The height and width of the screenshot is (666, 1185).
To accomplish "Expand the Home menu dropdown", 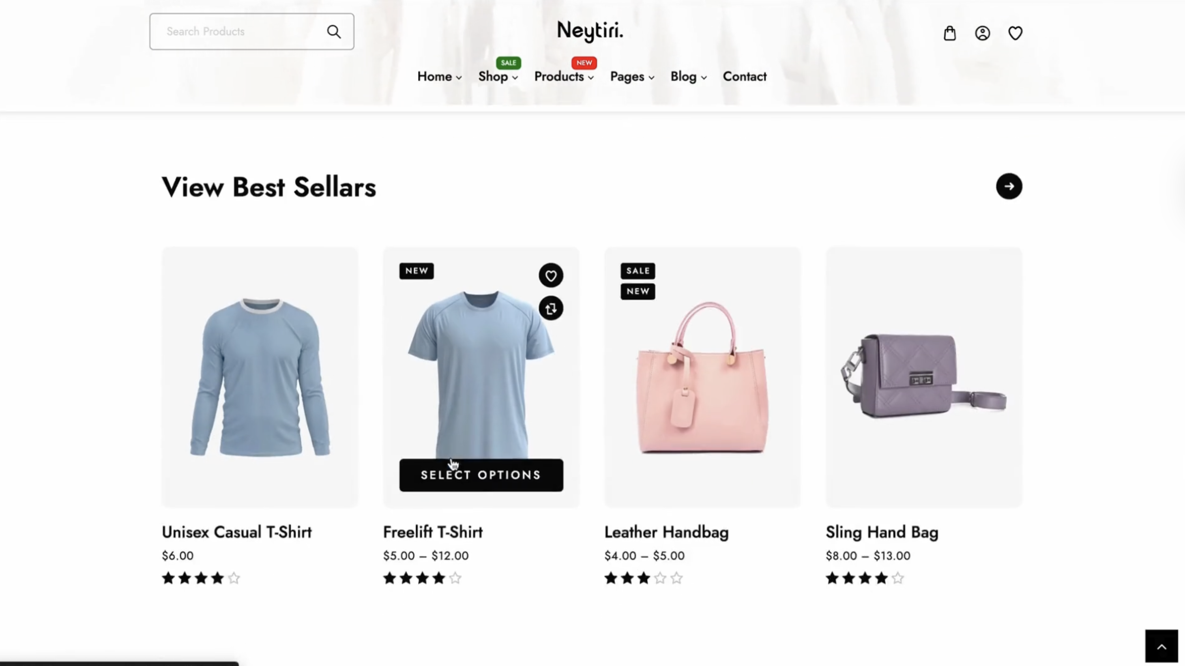I will coord(439,77).
